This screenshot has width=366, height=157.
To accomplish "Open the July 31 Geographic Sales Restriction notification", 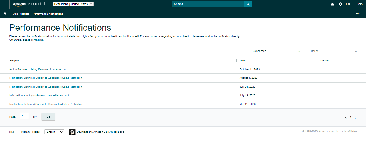I will click(46, 87).
